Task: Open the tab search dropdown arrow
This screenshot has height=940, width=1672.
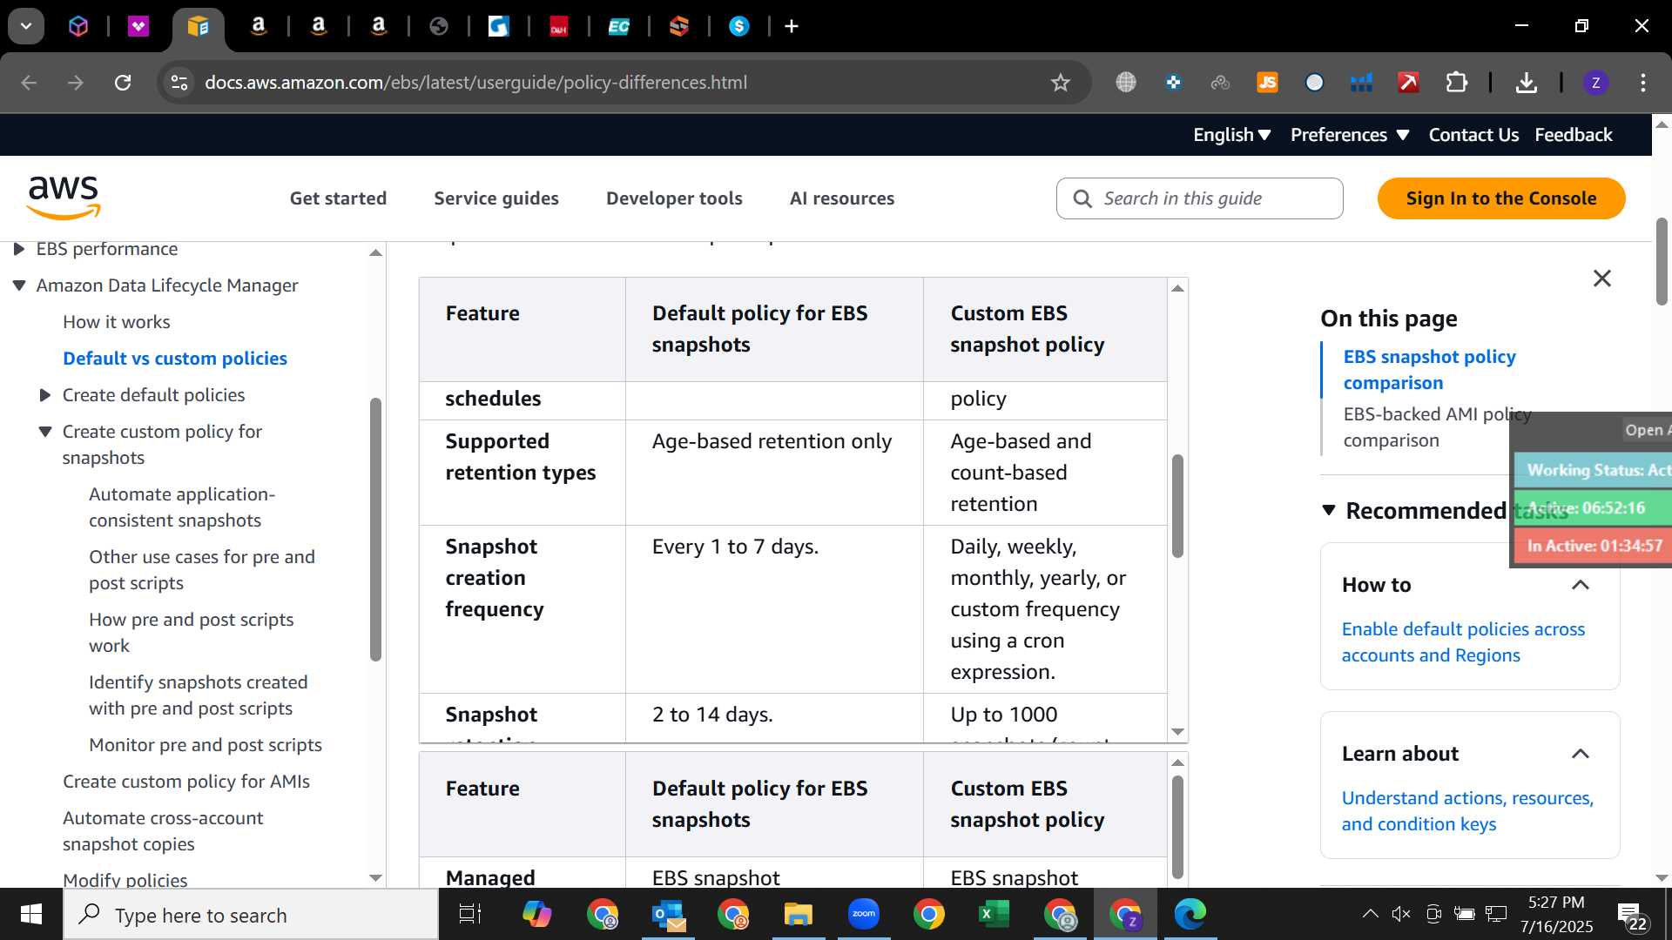Action: [x=26, y=26]
